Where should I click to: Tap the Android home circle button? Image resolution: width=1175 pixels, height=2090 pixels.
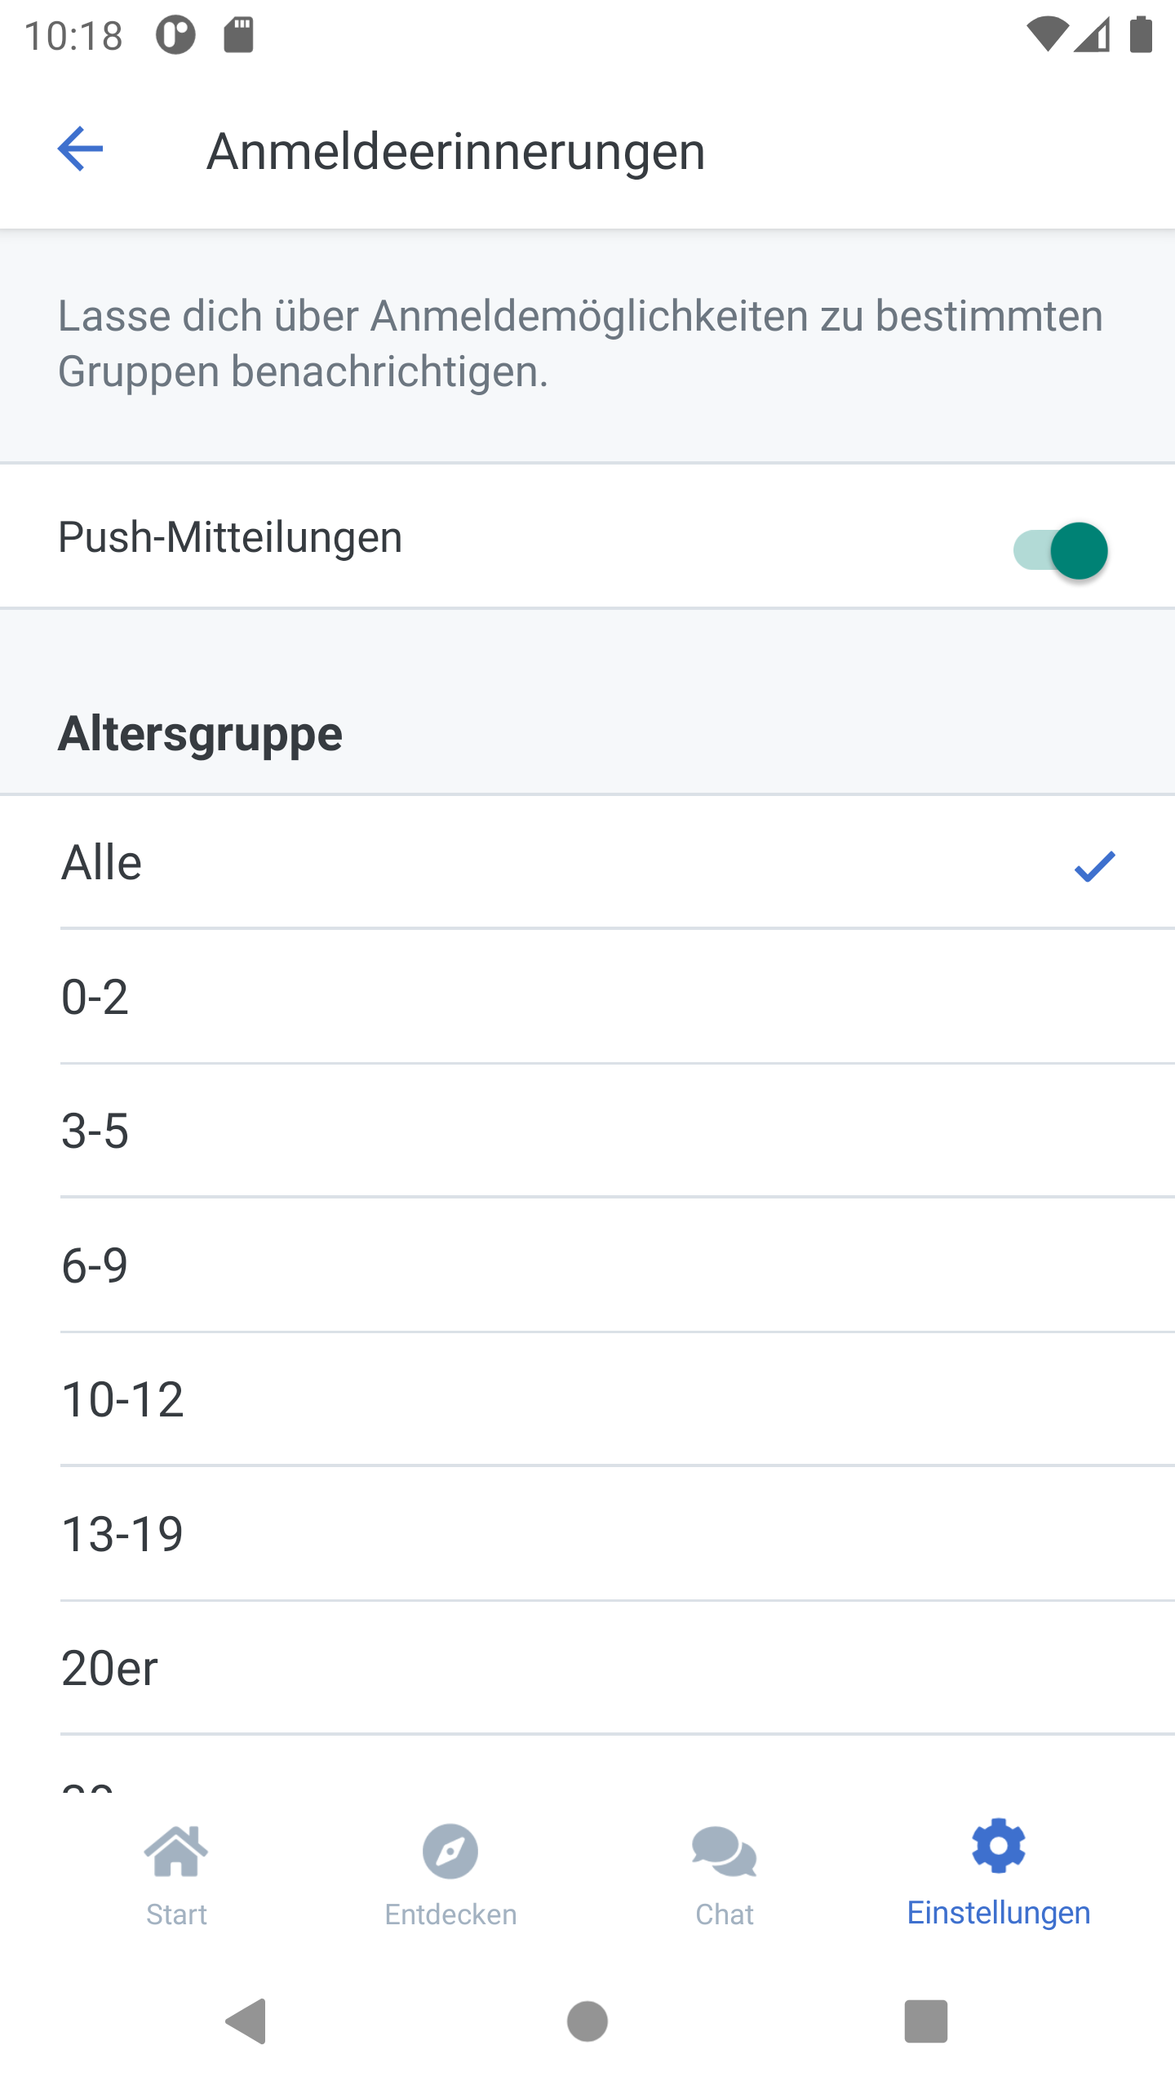587,2021
